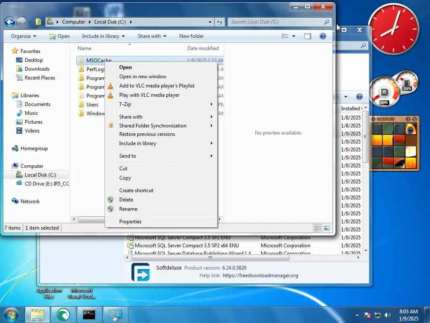Click the background window's horizontal scrollbar
The height and width of the screenshot is (323, 430).
pyautogui.click(x=210, y=258)
